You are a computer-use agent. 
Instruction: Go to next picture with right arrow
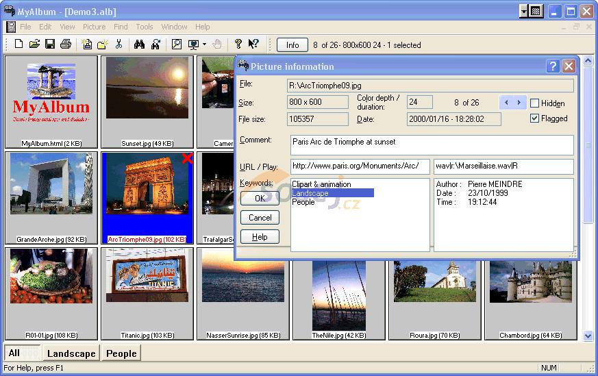click(x=519, y=103)
